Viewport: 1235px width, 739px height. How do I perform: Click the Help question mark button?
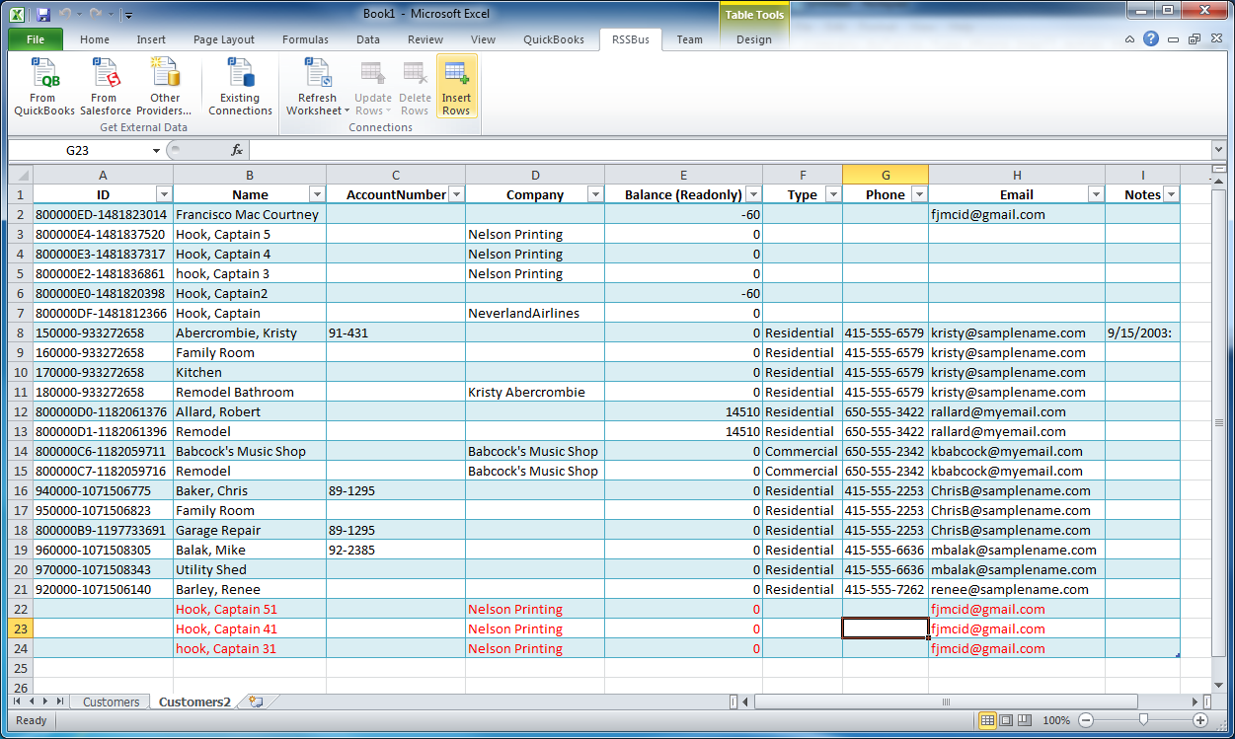(x=1152, y=39)
